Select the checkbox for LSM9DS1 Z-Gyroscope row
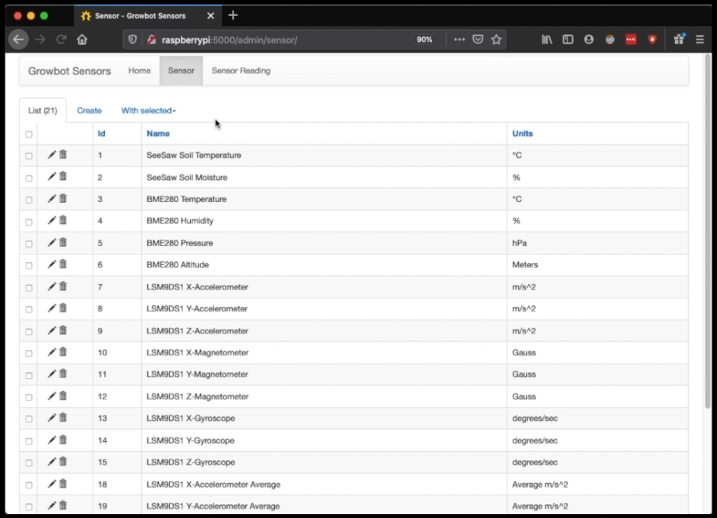 [29, 463]
